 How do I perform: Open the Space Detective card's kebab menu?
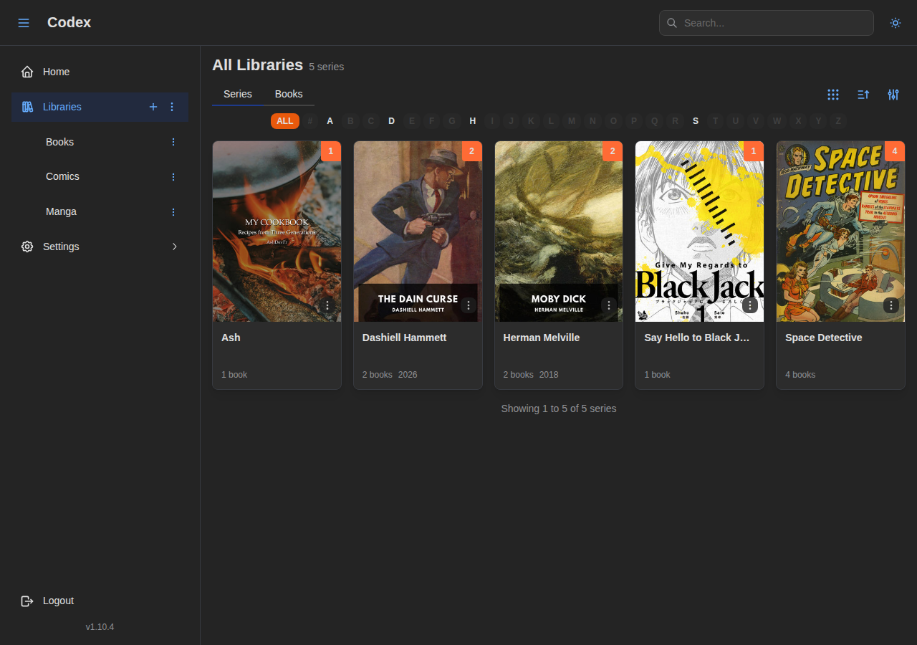(x=890, y=305)
